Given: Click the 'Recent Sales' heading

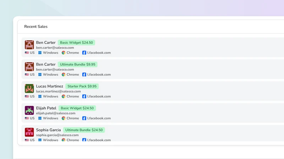Looking at the screenshot, I should [36, 26].
